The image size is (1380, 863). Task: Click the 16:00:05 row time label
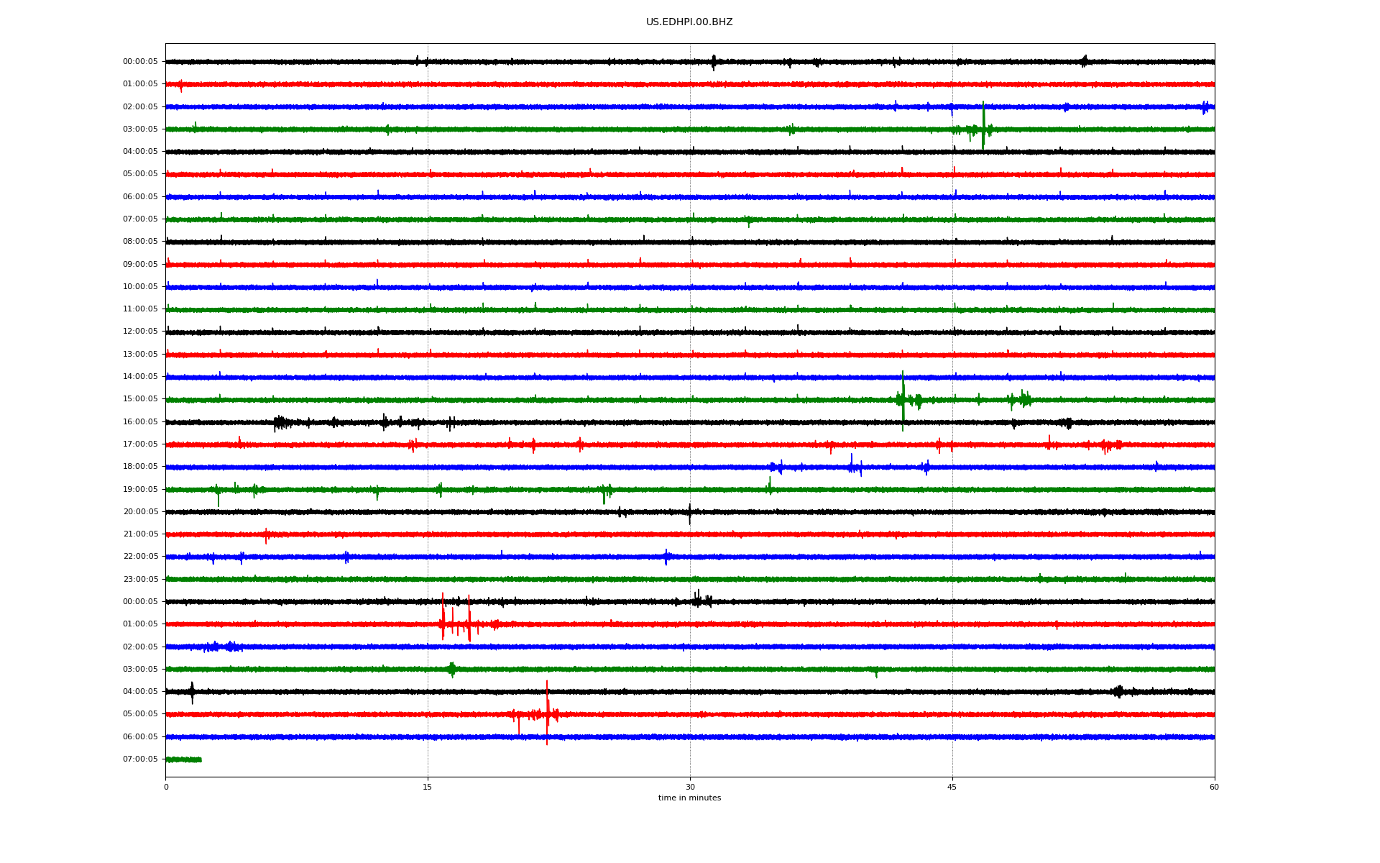[140, 421]
